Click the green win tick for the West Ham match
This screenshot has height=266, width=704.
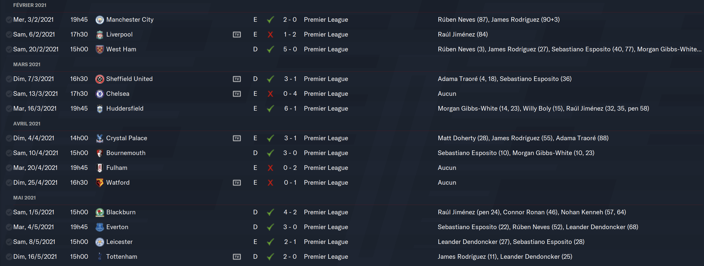(271, 49)
